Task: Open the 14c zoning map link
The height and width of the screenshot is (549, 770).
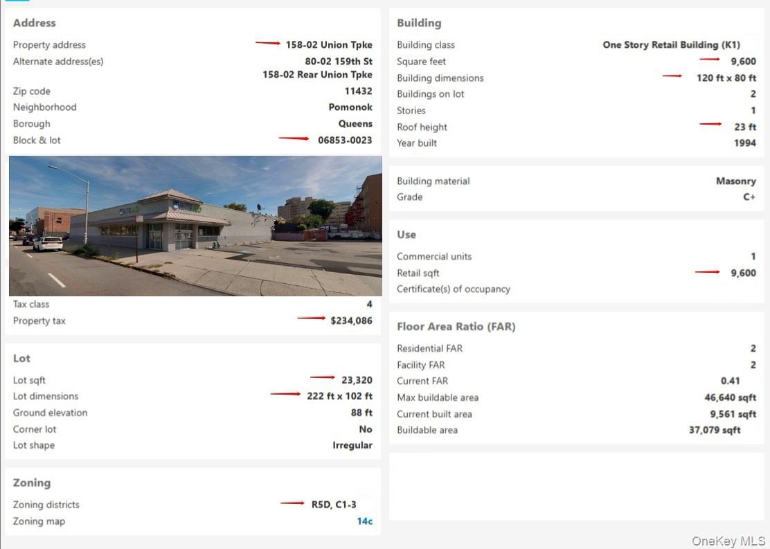Action: pos(364,521)
